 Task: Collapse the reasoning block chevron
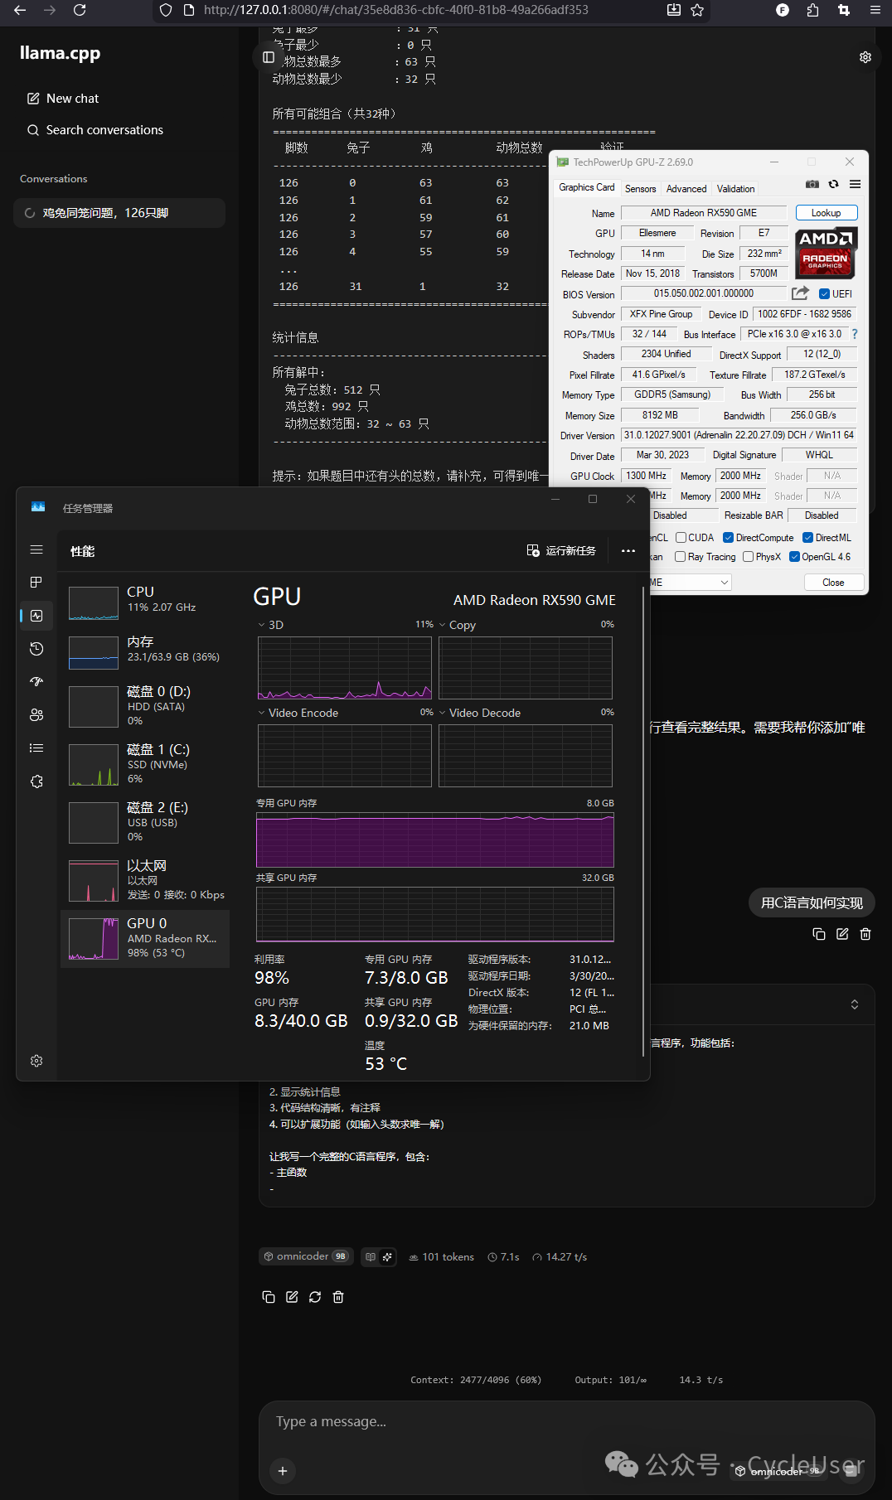click(x=855, y=1004)
